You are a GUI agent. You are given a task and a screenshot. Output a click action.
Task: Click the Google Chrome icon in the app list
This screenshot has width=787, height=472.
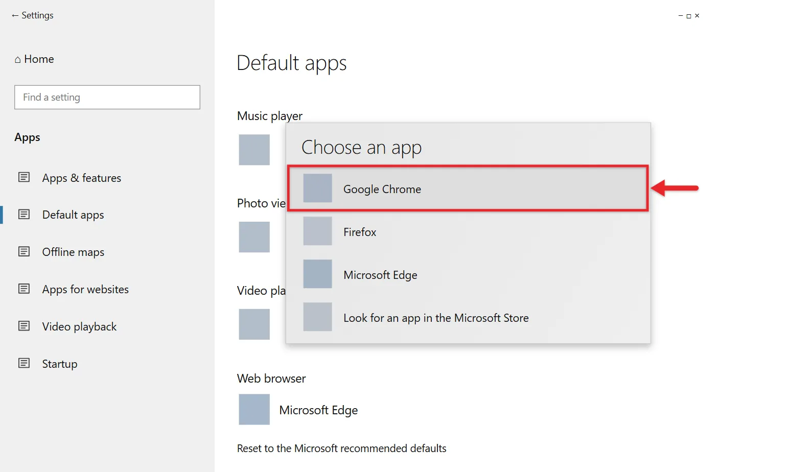pyautogui.click(x=317, y=188)
